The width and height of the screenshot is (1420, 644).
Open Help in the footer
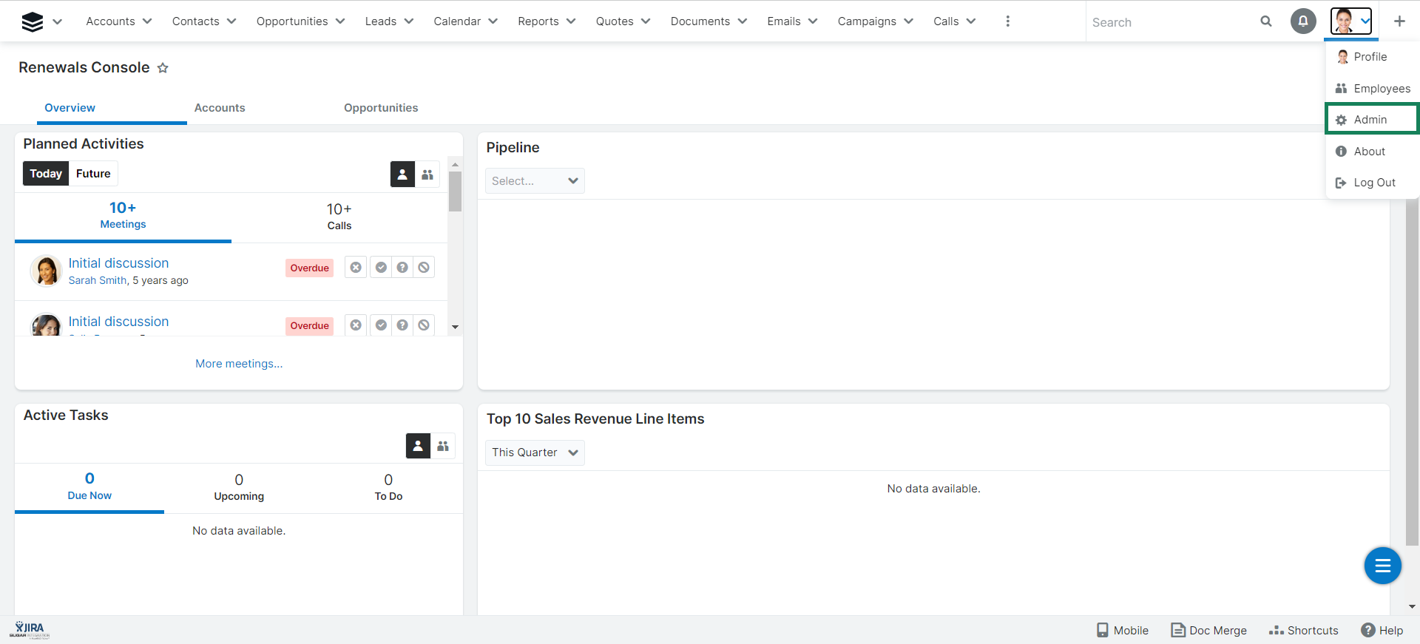(x=1382, y=630)
